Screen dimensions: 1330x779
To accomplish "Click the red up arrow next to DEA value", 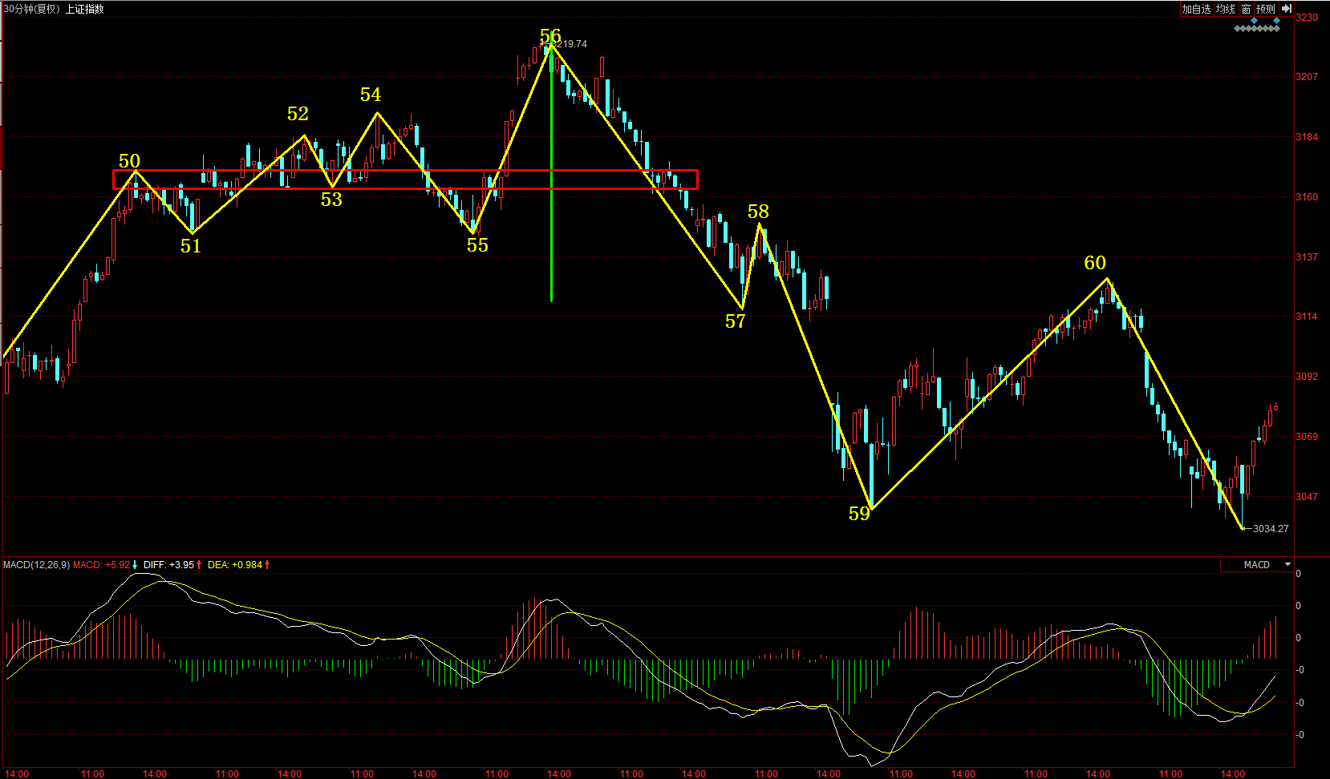I will coord(267,565).
